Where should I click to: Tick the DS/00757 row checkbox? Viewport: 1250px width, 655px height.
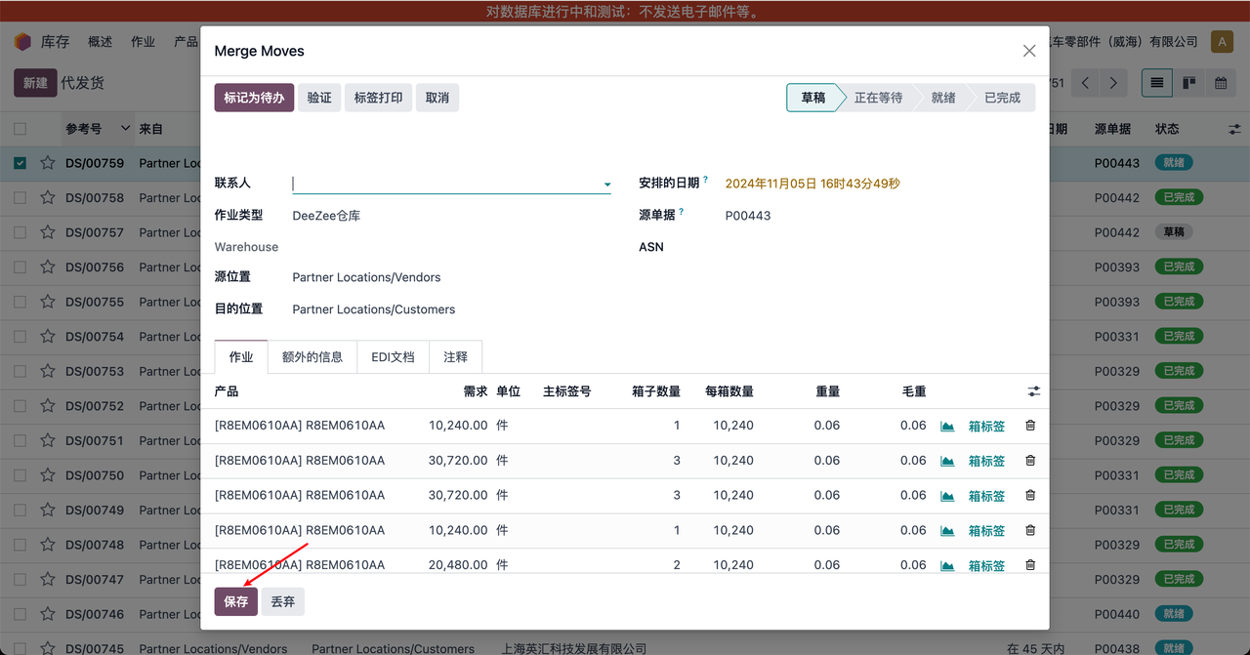21,232
